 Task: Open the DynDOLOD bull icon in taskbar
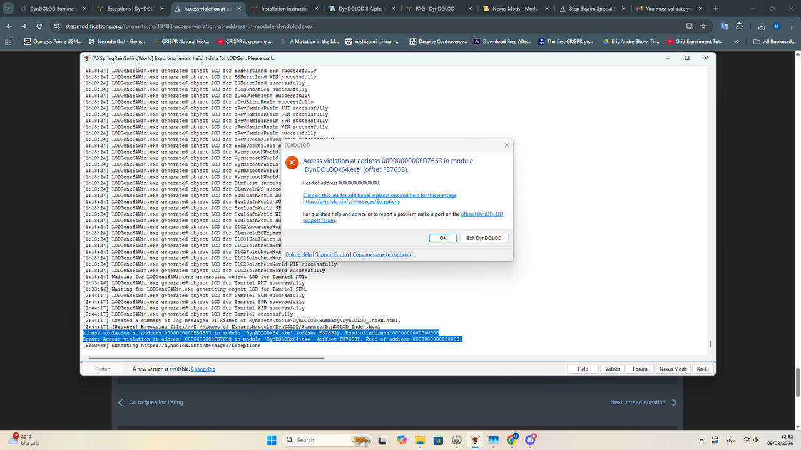pos(475,440)
